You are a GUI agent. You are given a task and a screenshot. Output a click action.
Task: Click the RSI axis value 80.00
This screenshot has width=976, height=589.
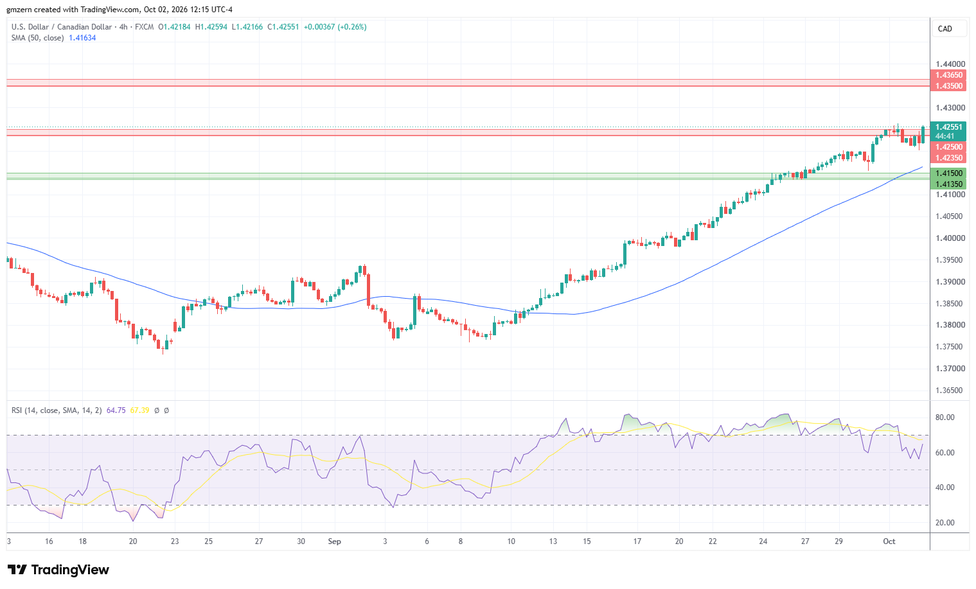(x=945, y=418)
